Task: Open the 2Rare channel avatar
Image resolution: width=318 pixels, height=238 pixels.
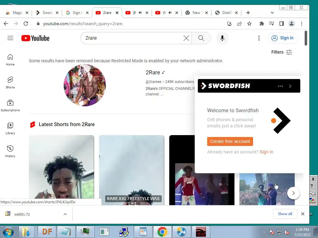Action: pos(85,85)
